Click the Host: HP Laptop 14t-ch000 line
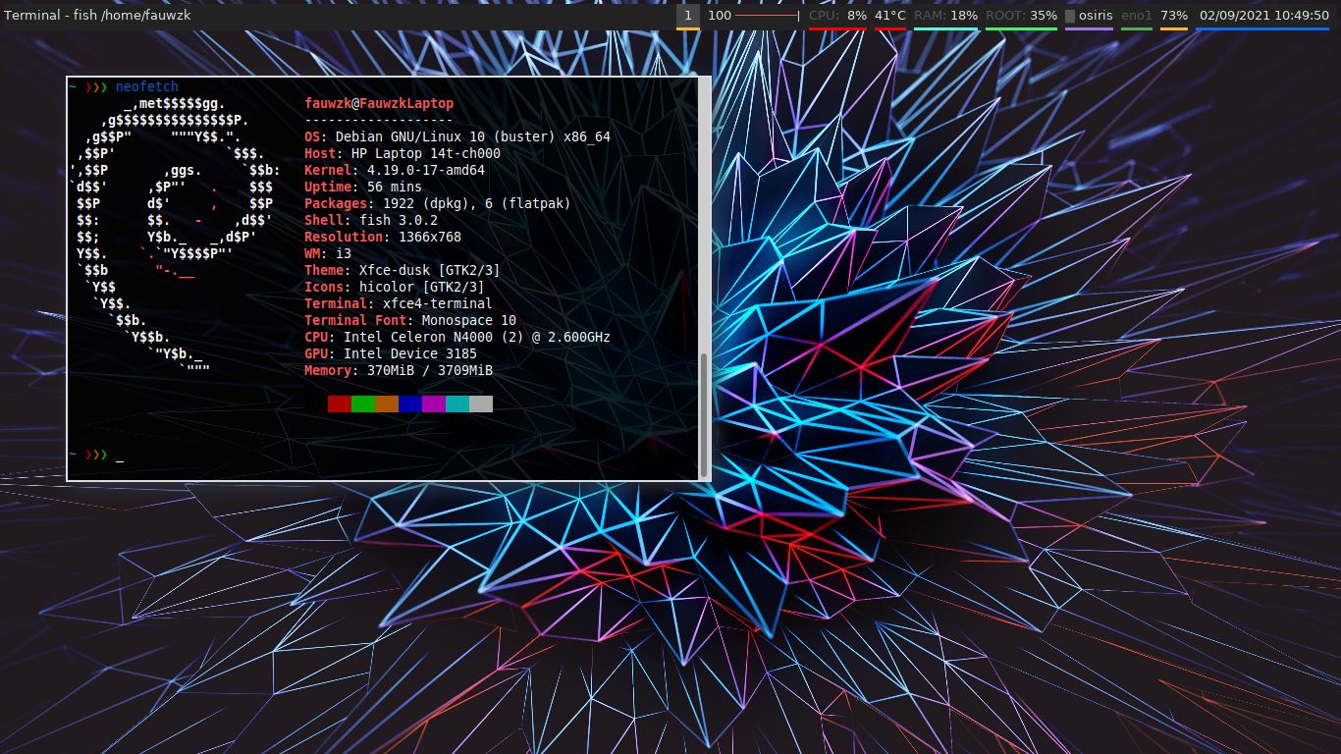1341x754 pixels. 402,153
